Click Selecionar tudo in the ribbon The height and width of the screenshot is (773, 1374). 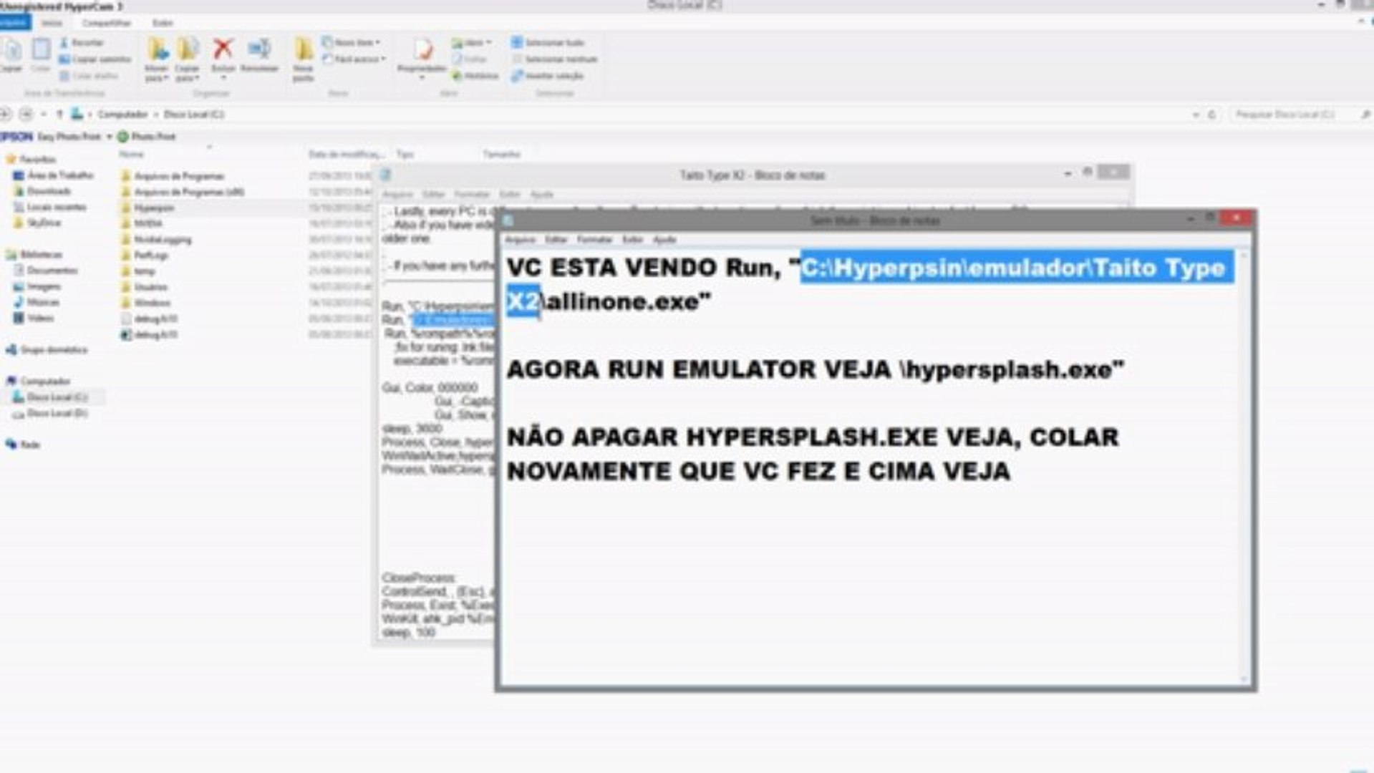click(548, 43)
